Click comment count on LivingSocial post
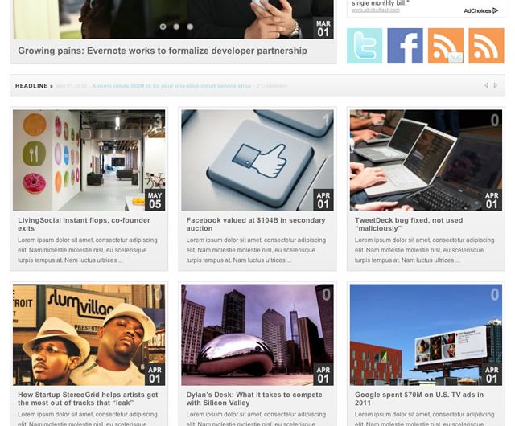Screen dimensions: 515x426 pyautogui.click(x=158, y=121)
